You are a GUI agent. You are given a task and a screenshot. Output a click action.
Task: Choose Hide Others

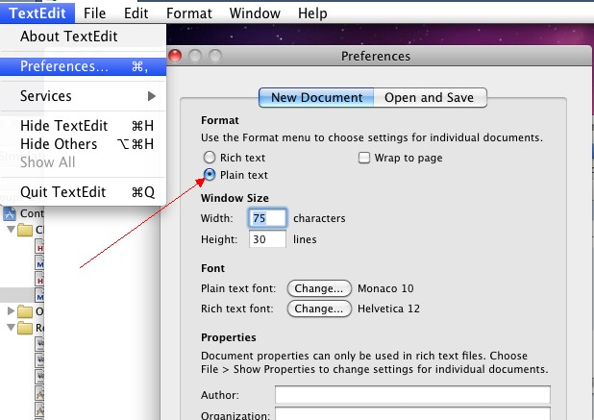(83, 144)
